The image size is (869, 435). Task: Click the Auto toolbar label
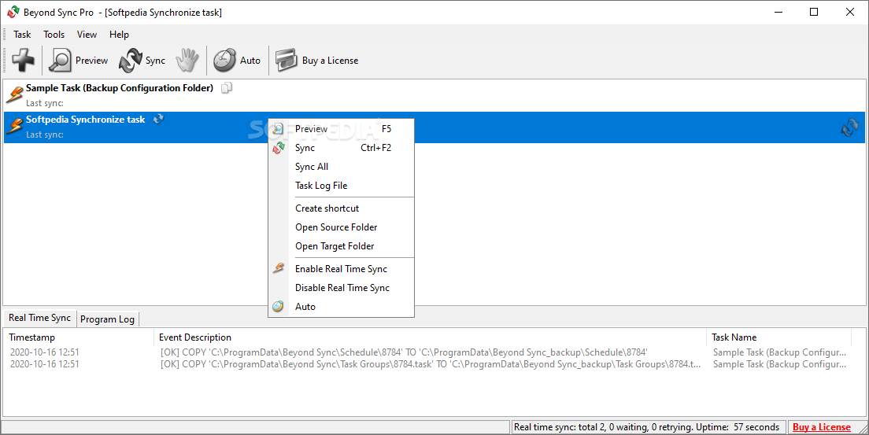(250, 61)
